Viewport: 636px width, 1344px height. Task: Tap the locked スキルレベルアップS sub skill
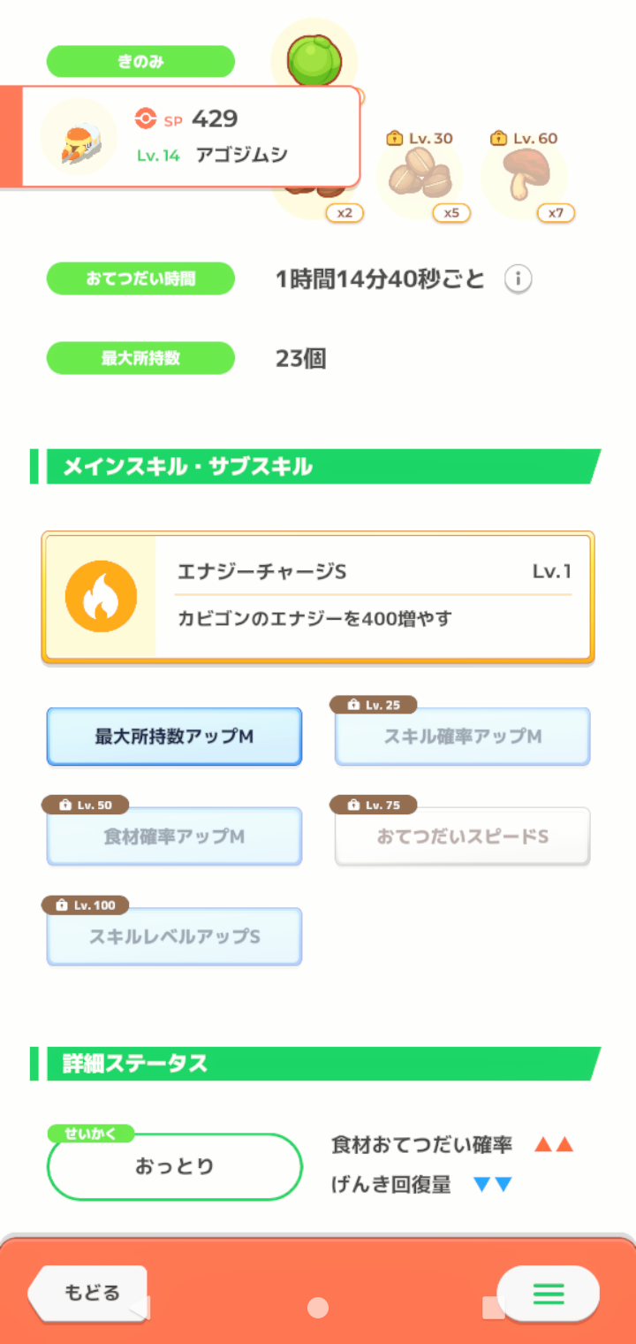pyautogui.click(x=174, y=935)
